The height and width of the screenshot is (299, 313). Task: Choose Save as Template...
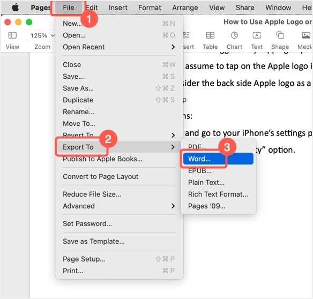tap(119, 241)
